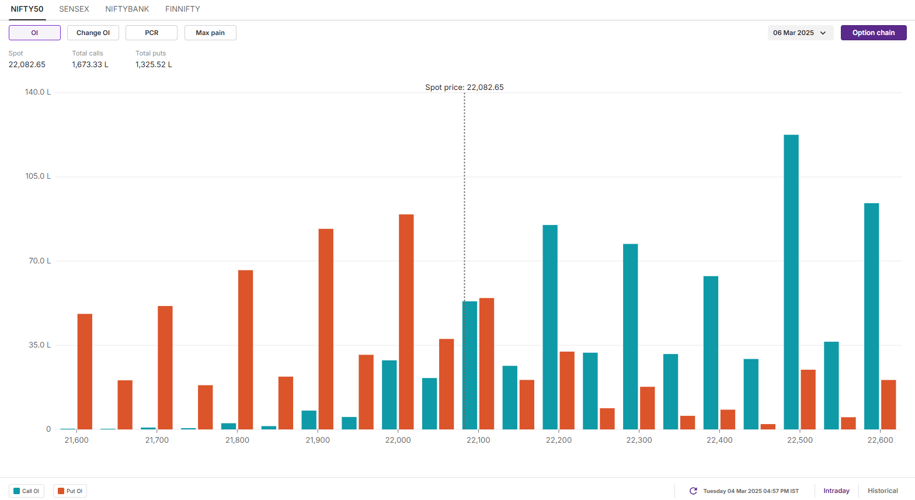Click the Spot price 22,082.65 label
The image size is (915, 500).
(464, 88)
